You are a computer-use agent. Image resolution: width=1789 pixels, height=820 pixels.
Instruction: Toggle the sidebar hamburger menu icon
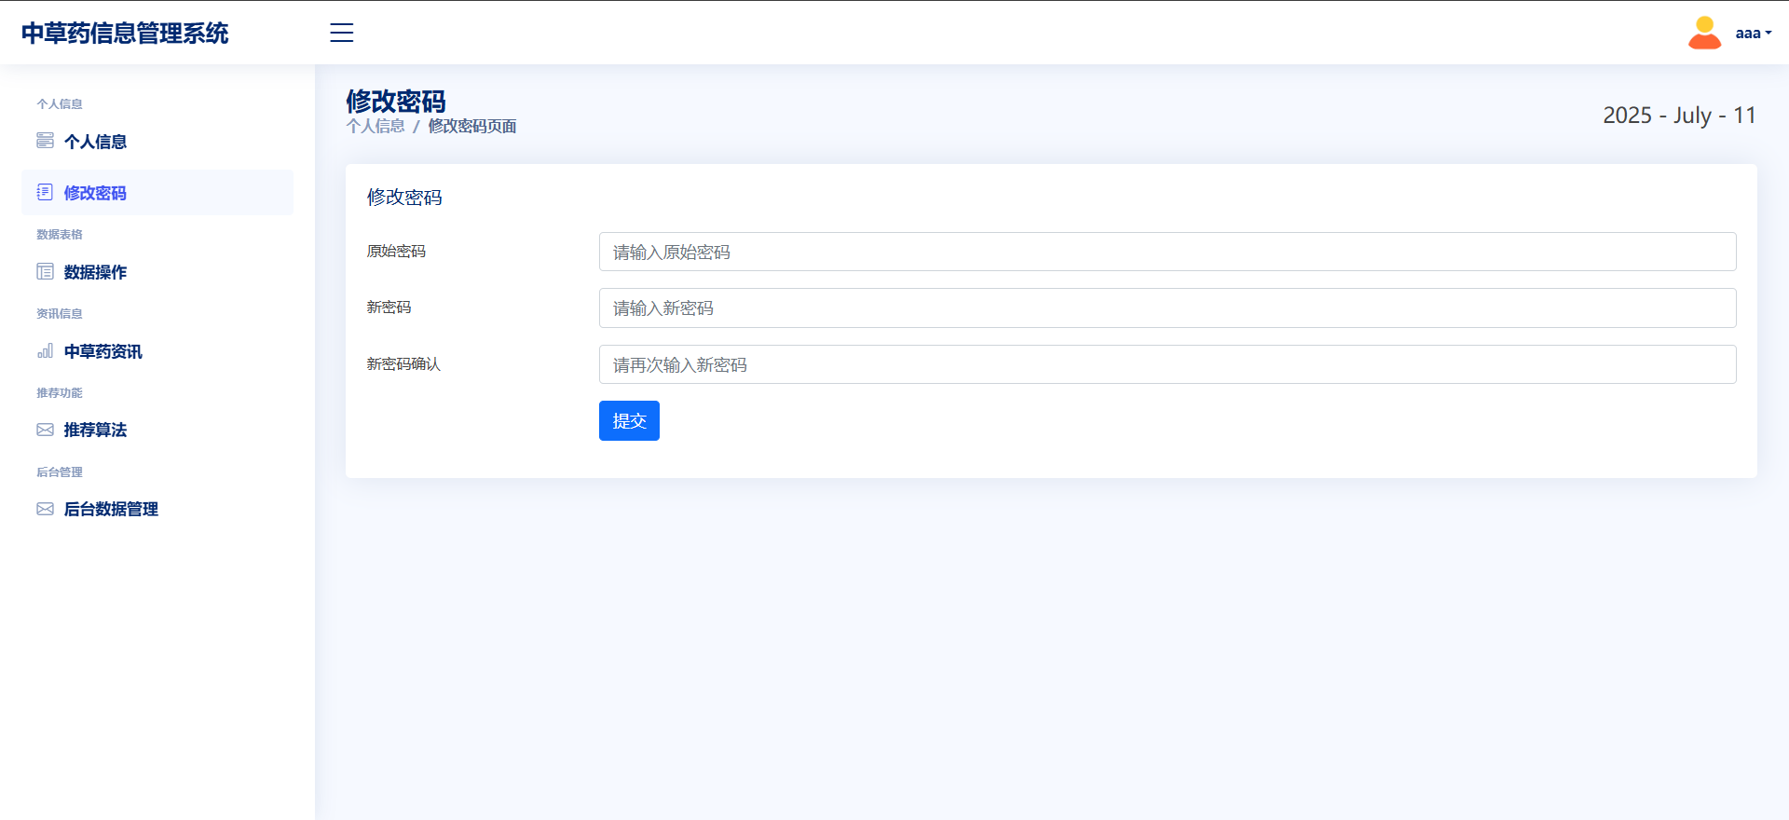tap(342, 33)
